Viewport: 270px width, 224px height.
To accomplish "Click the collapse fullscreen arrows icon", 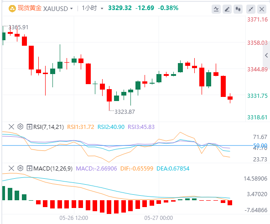I will [251, 9].
